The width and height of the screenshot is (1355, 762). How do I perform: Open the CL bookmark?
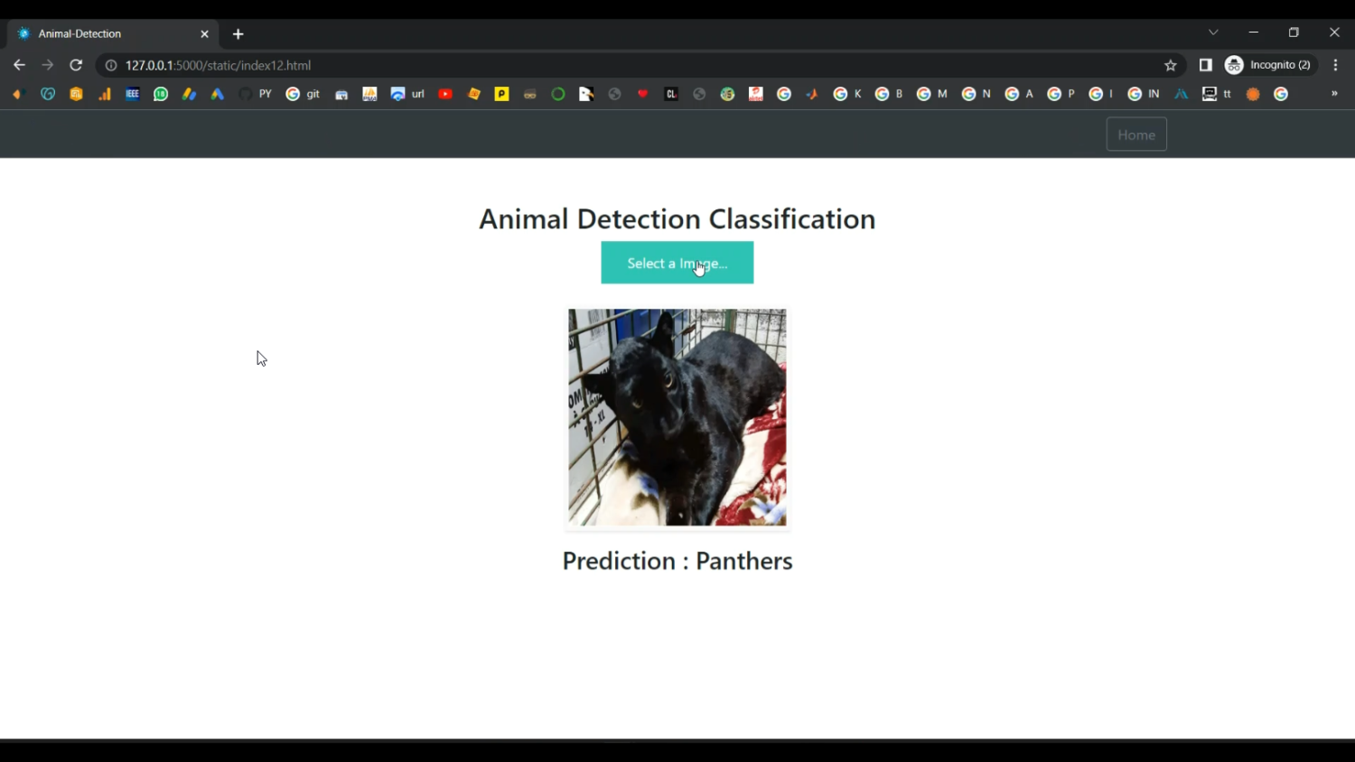pos(671,94)
